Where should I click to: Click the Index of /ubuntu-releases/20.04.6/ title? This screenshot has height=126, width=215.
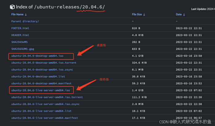click(x=60, y=7)
